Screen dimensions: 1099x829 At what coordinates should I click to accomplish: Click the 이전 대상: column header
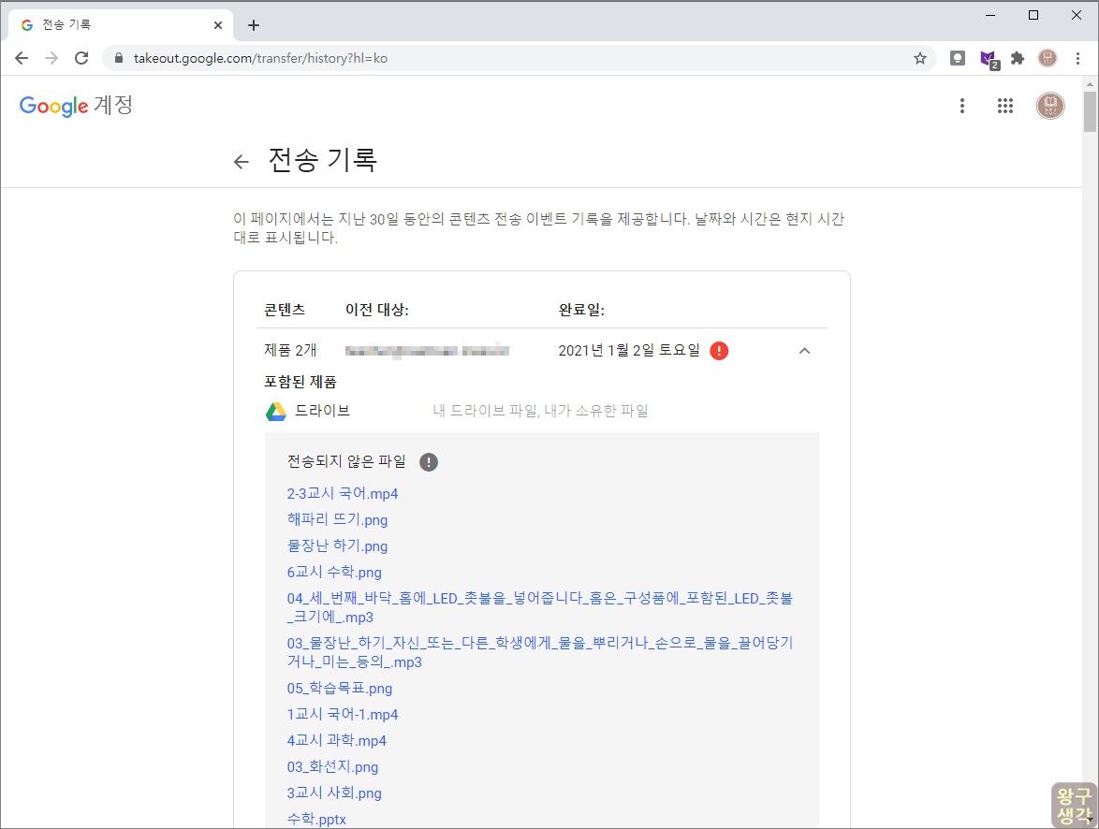click(x=377, y=309)
